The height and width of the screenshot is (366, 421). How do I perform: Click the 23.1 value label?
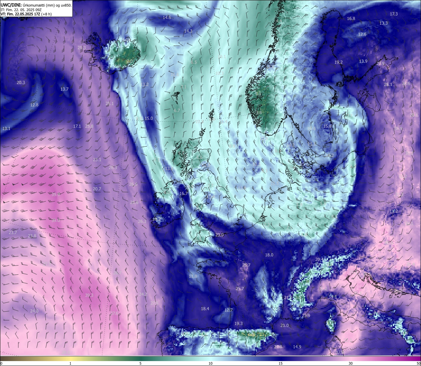[97, 160]
